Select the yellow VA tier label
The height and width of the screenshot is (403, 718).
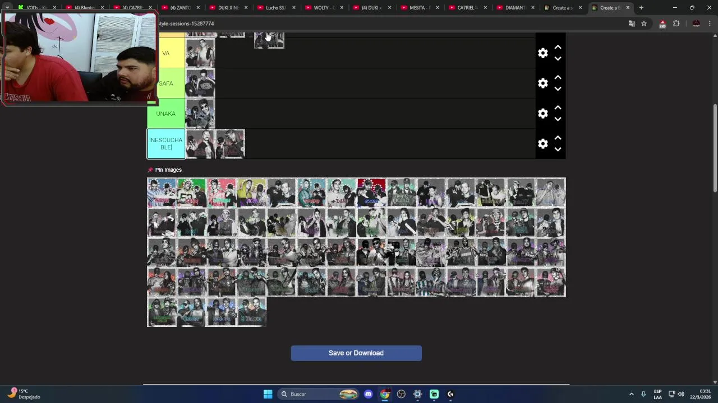tap(166, 53)
